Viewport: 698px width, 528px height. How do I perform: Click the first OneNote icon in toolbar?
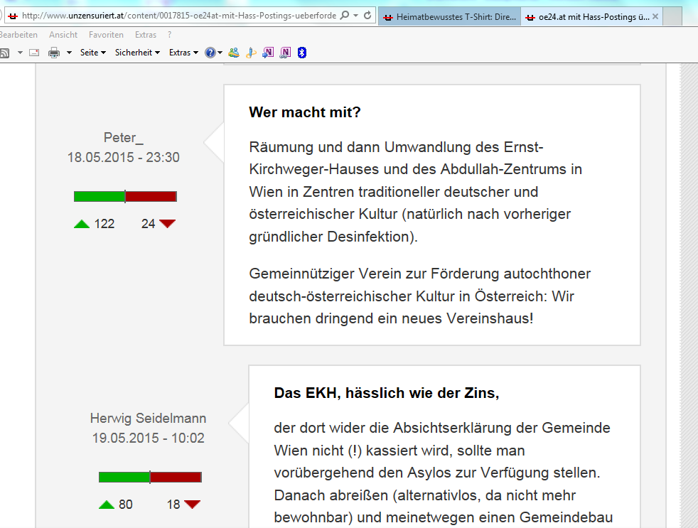(268, 53)
